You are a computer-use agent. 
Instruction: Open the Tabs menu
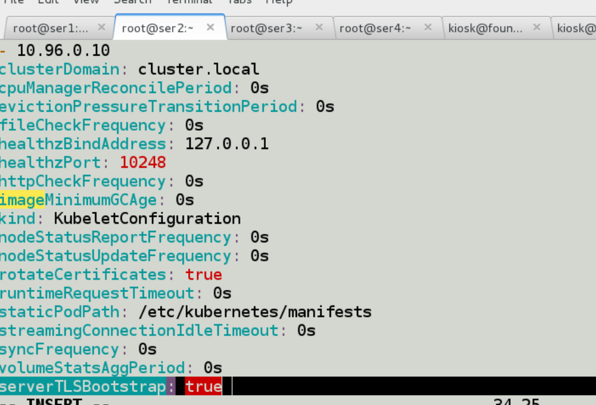pos(240,1)
